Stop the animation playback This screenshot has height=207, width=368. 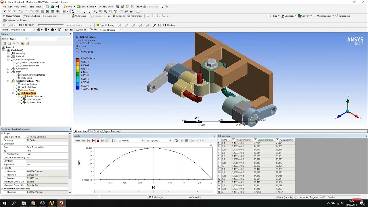point(98,141)
